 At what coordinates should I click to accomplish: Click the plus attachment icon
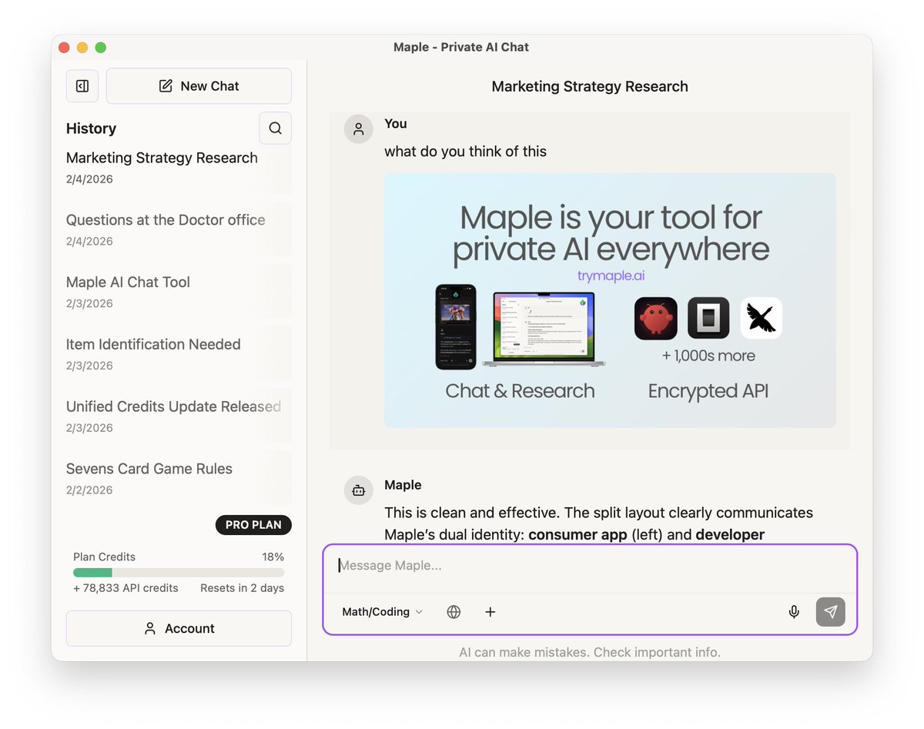tap(490, 612)
